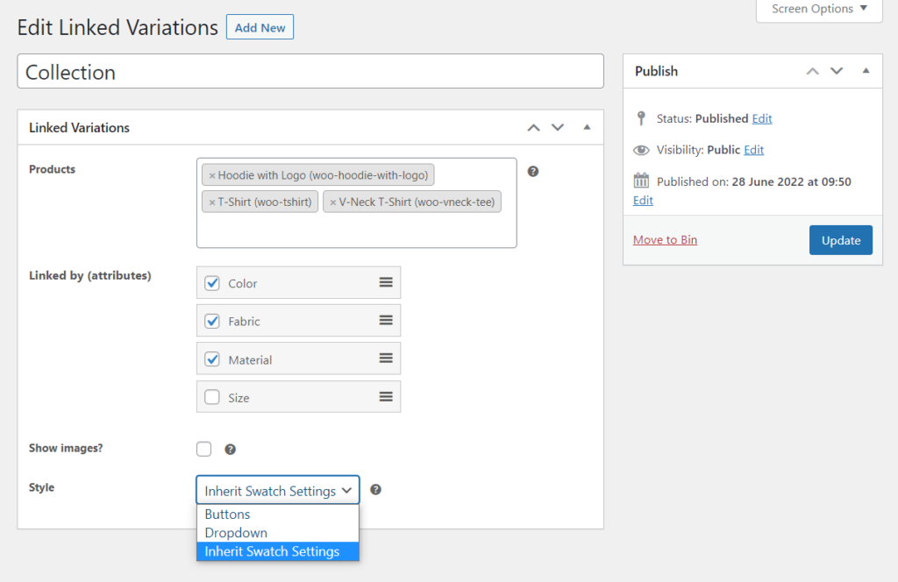Click the Collection title input field
This screenshot has width=898, height=582.
click(x=310, y=72)
